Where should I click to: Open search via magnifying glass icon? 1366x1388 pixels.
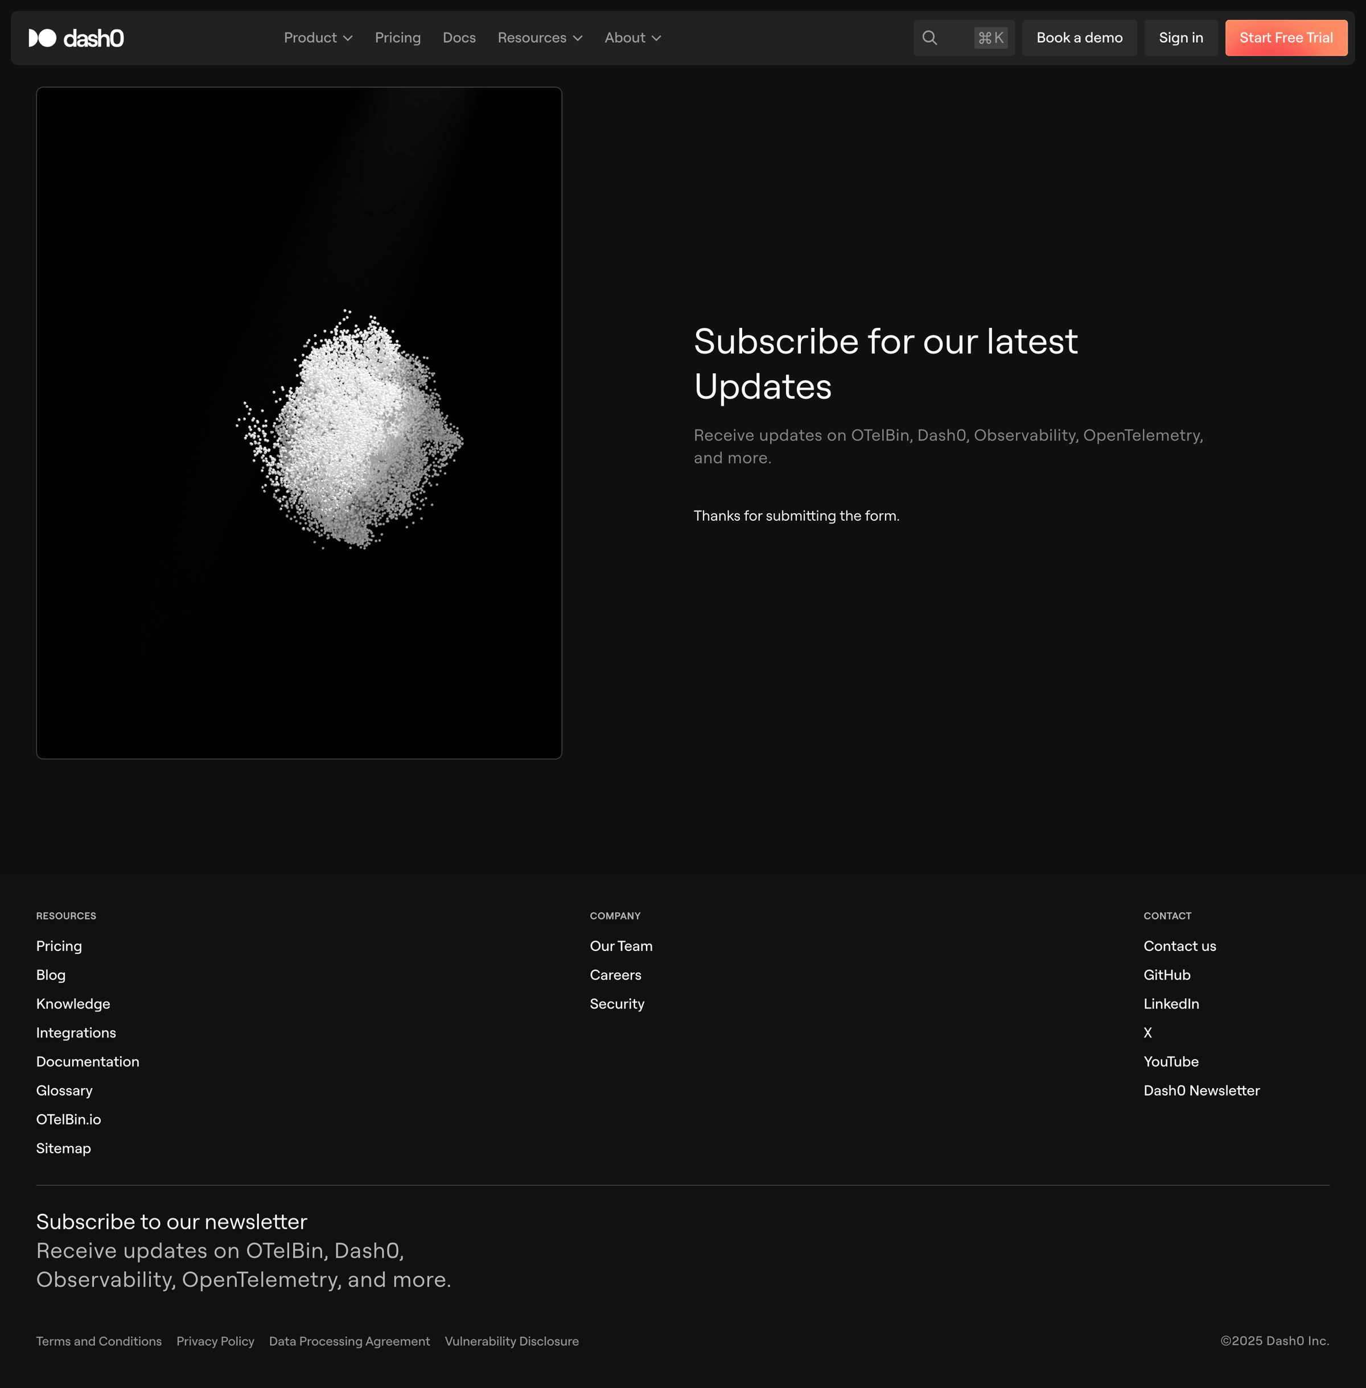click(x=929, y=38)
